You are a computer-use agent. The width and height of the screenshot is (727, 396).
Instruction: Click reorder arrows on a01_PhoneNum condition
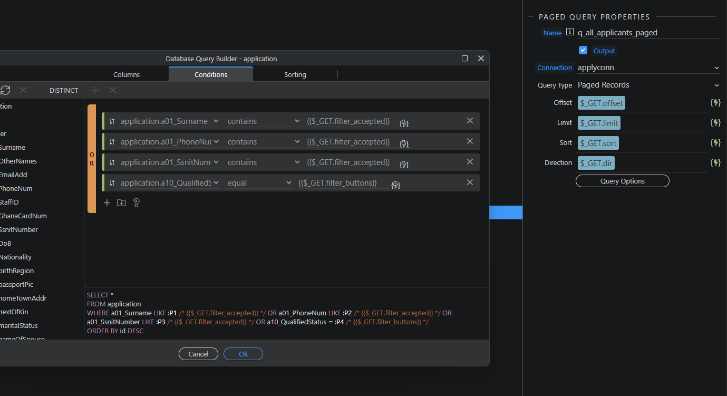coord(112,142)
